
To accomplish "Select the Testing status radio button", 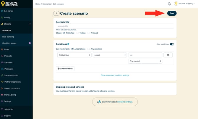I will coord(78,33).
